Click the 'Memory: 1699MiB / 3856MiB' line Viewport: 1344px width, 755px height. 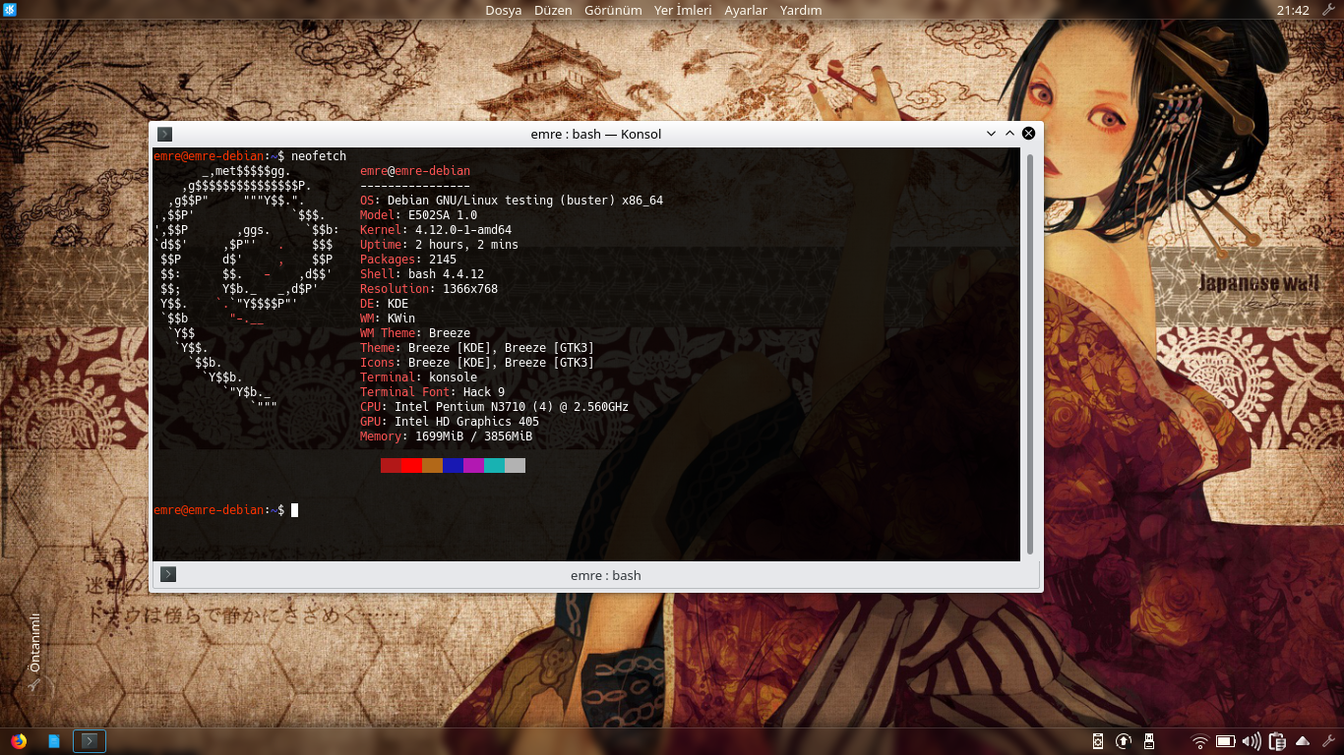[x=446, y=436]
